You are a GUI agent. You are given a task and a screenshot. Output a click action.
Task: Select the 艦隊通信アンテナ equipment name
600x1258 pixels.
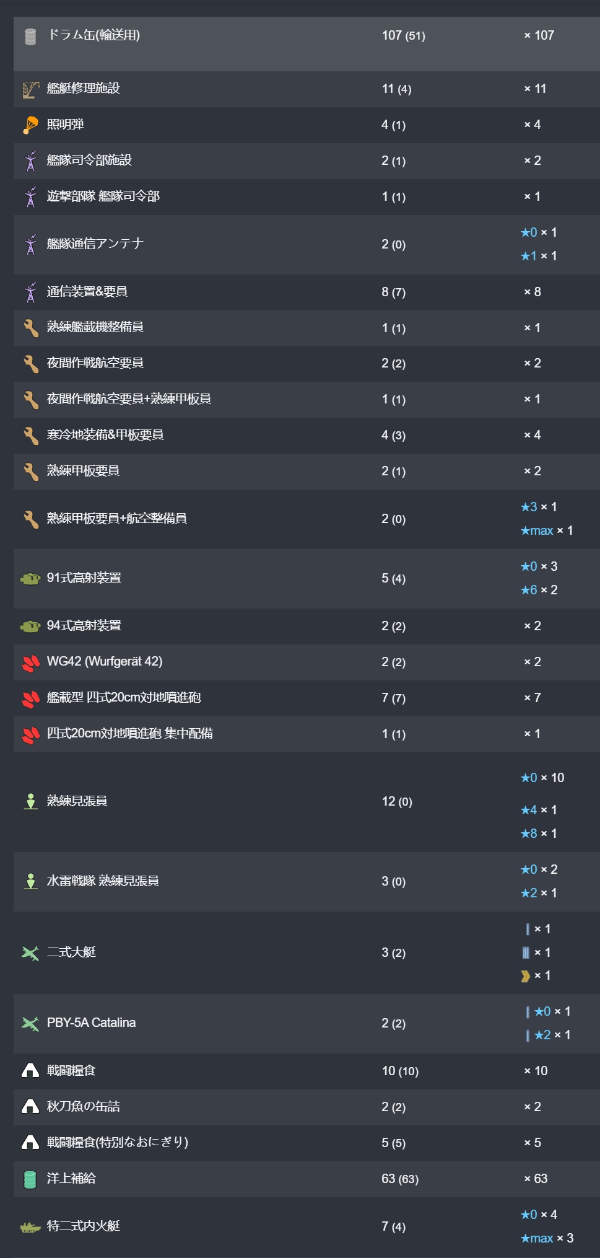click(95, 244)
